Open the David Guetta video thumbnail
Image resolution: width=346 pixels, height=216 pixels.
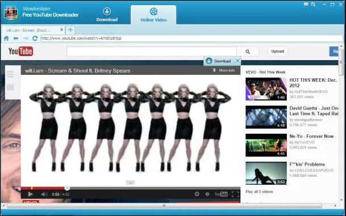coord(266,117)
